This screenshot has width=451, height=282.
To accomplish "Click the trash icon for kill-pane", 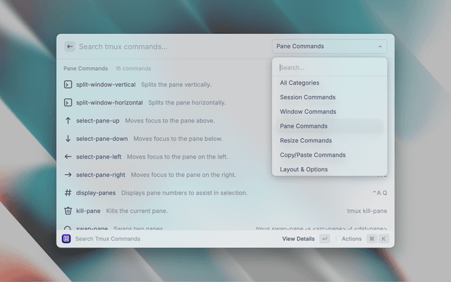I will [68, 211].
